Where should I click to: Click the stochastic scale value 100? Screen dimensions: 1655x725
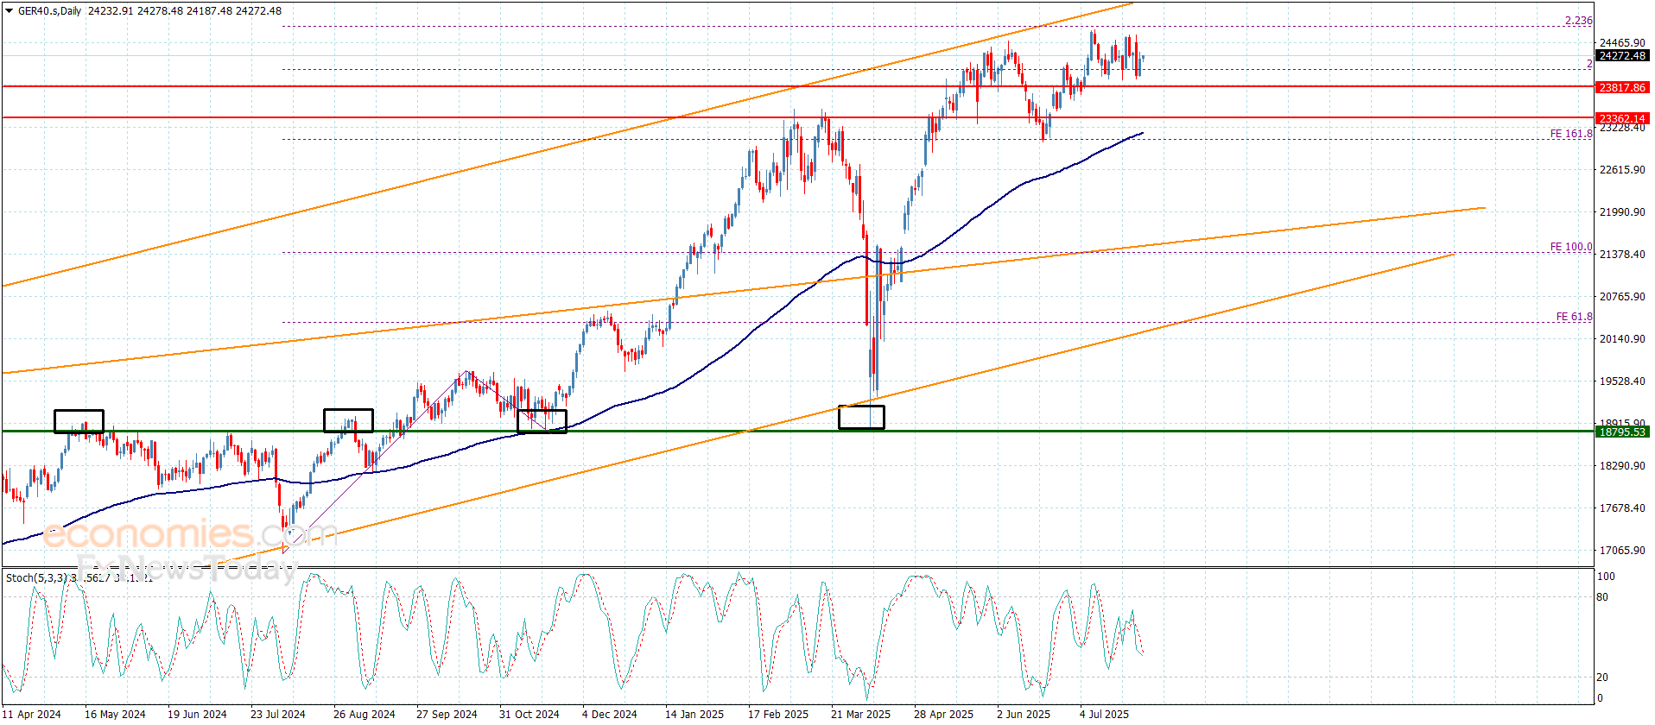click(x=1606, y=576)
